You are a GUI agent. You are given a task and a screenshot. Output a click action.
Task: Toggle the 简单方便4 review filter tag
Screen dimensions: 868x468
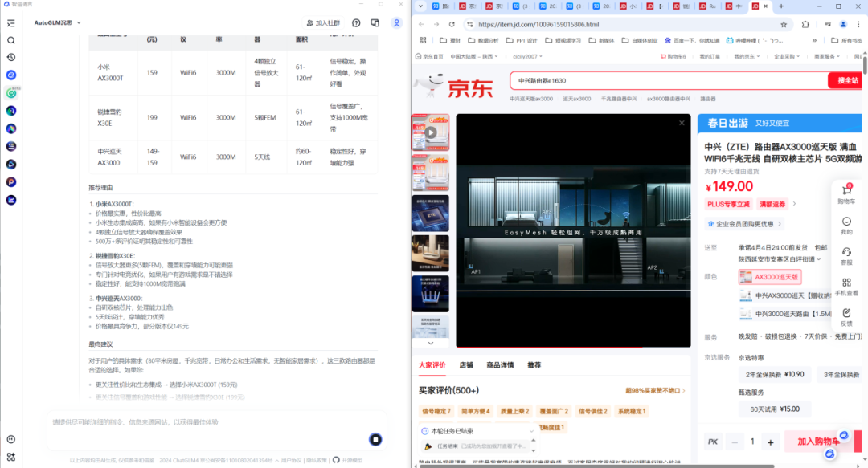[474, 410]
